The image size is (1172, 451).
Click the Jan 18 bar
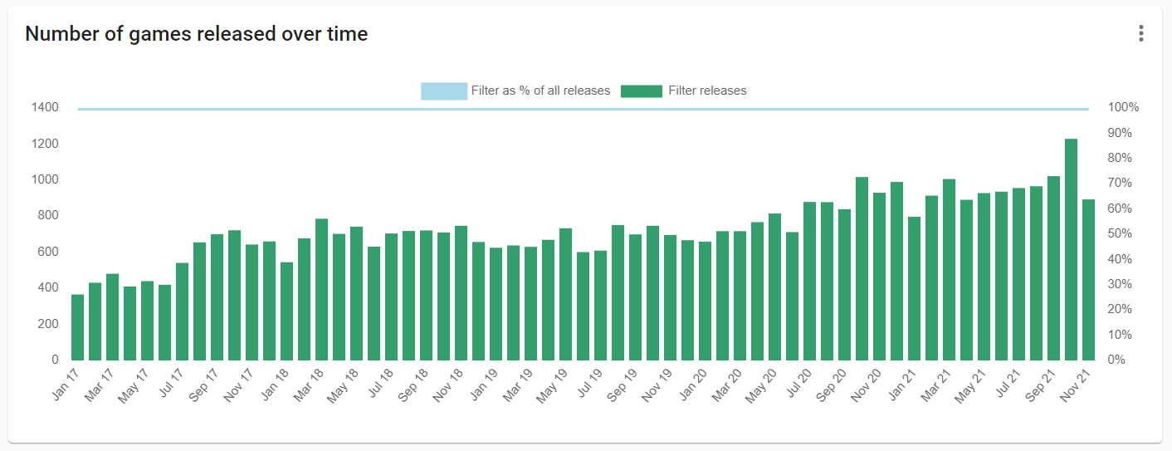(286, 311)
